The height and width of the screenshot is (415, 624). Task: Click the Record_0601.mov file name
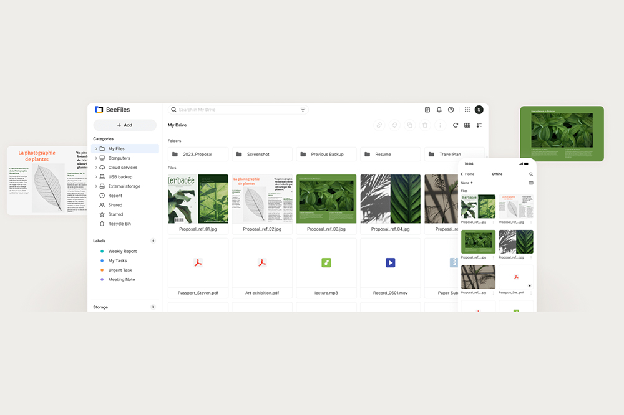point(390,293)
